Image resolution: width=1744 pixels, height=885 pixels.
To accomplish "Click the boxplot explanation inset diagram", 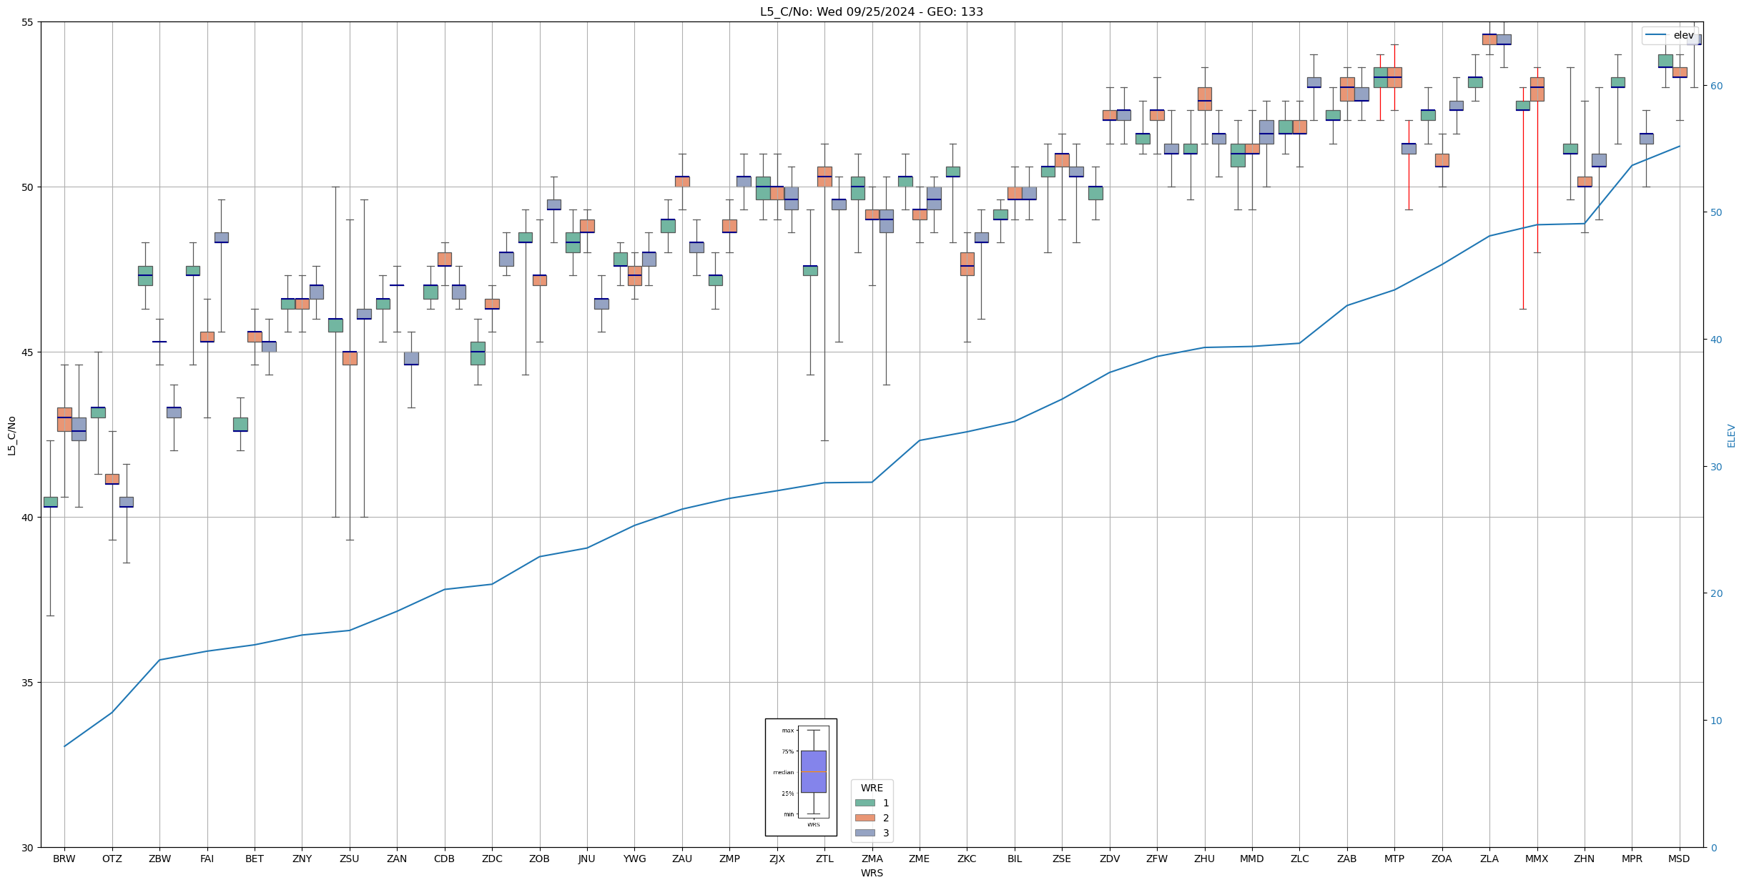I will pyautogui.click(x=801, y=777).
